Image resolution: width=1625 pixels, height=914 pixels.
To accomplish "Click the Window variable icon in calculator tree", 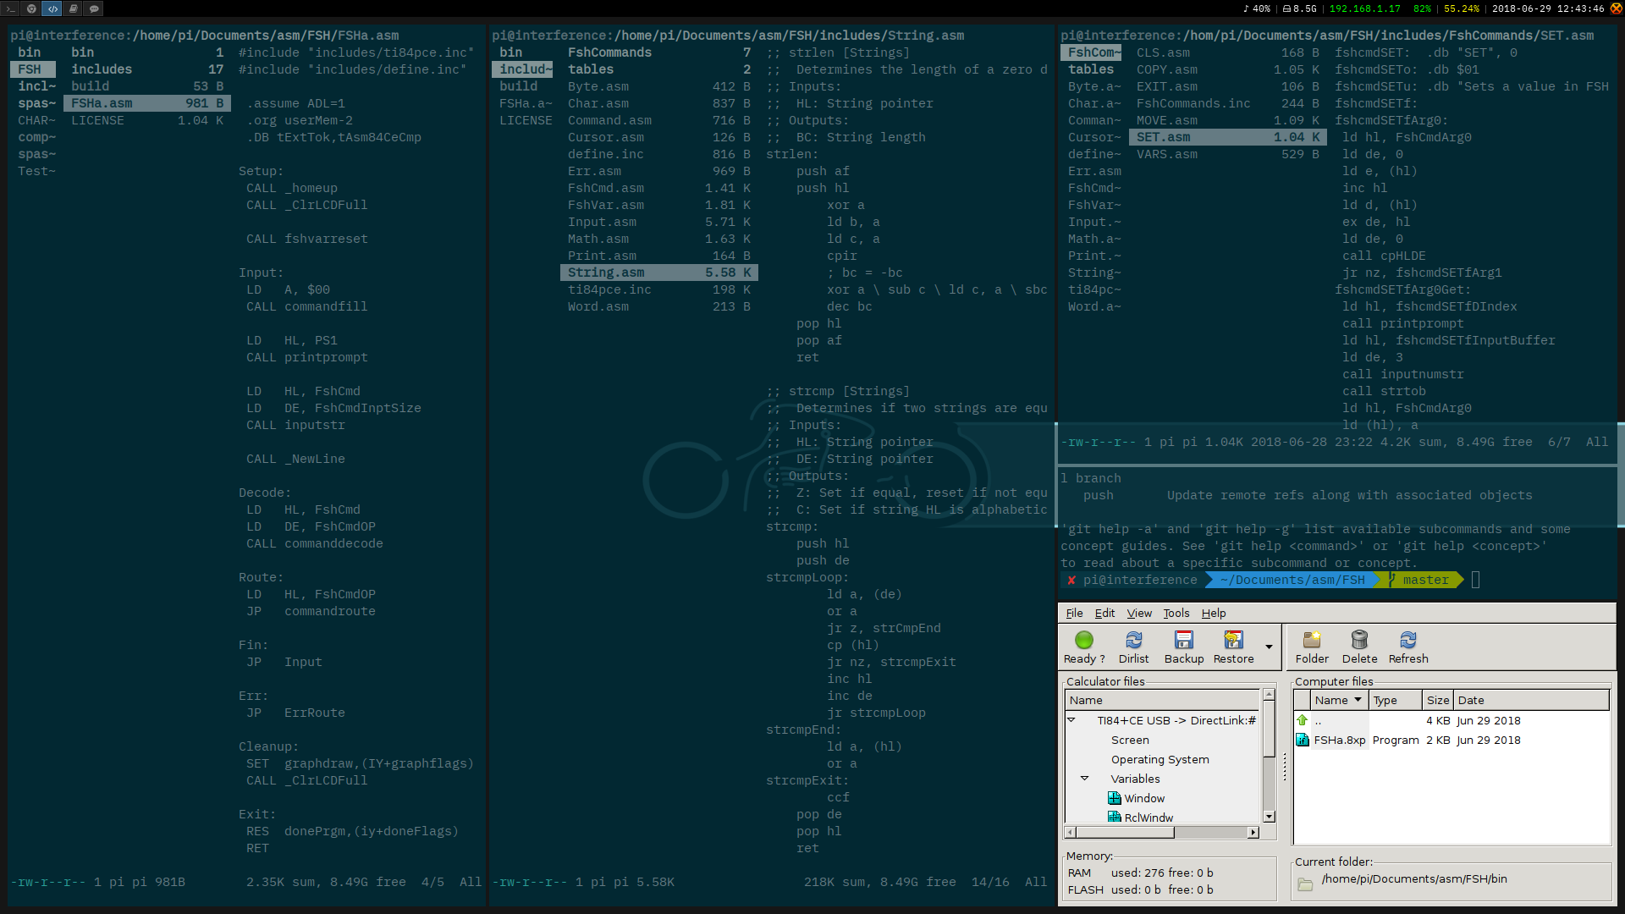I will click(1115, 798).
